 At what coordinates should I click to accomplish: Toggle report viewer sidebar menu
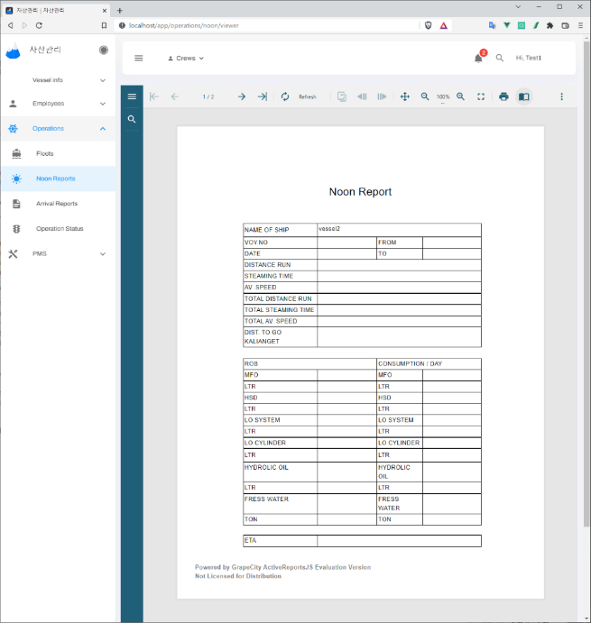click(x=132, y=96)
